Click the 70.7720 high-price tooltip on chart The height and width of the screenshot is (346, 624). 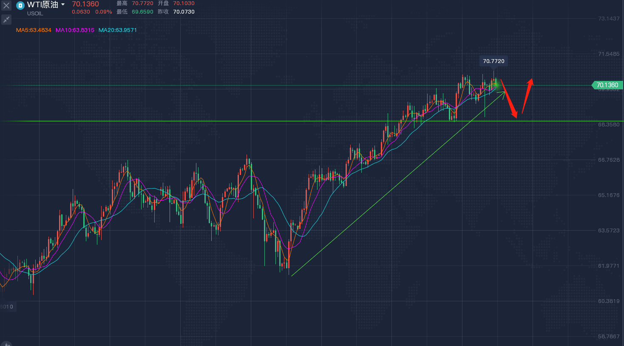[494, 61]
